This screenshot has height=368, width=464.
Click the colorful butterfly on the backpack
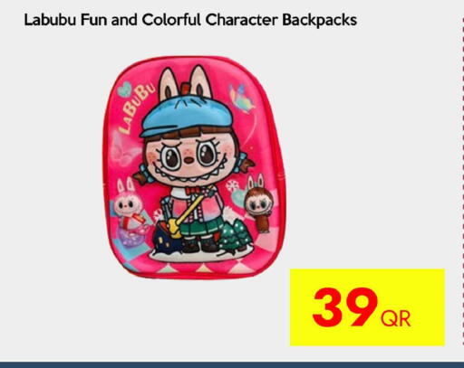click(x=241, y=98)
